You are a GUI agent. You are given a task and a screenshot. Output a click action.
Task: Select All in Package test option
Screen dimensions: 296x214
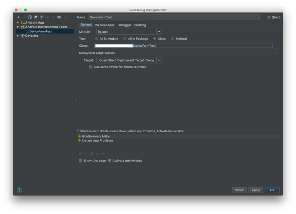point(125,39)
